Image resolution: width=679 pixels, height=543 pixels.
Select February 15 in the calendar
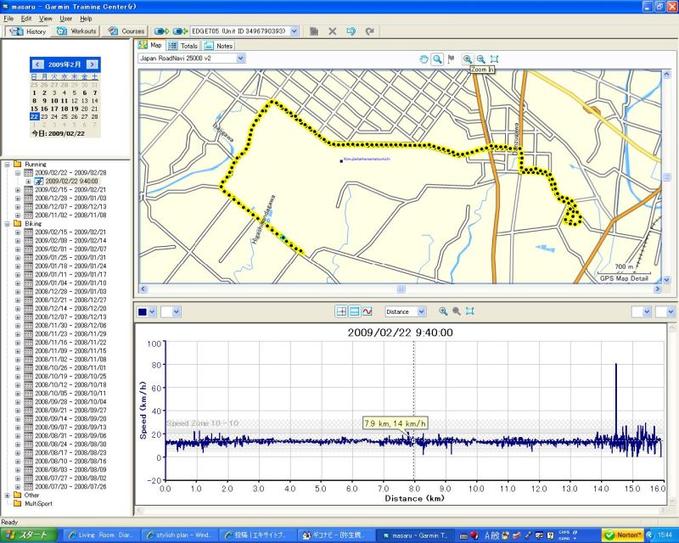click(x=34, y=109)
